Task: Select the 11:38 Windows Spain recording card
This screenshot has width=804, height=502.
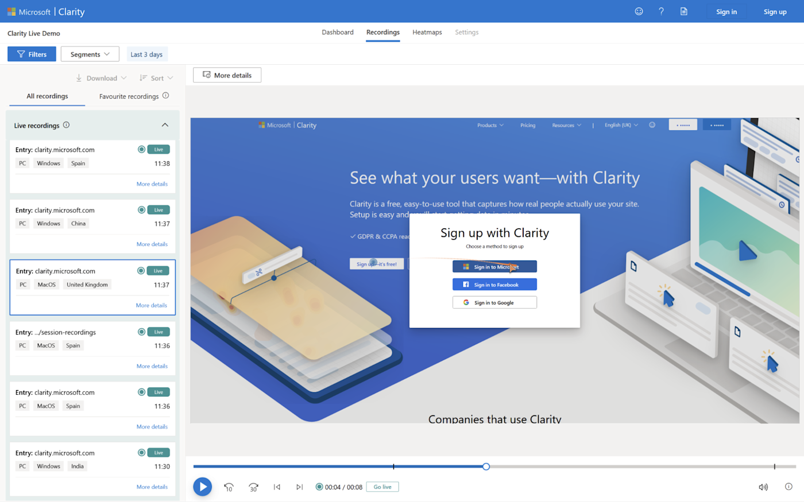Action: point(92,167)
